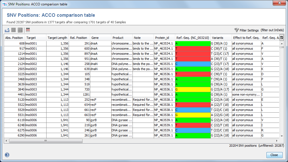Click the grayed TCA sequence icon
The image size is (288, 162).
point(14,30)
